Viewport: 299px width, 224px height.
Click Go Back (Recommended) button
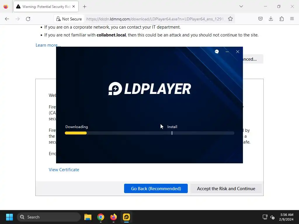pyautogui.click(x=156, y=188)
